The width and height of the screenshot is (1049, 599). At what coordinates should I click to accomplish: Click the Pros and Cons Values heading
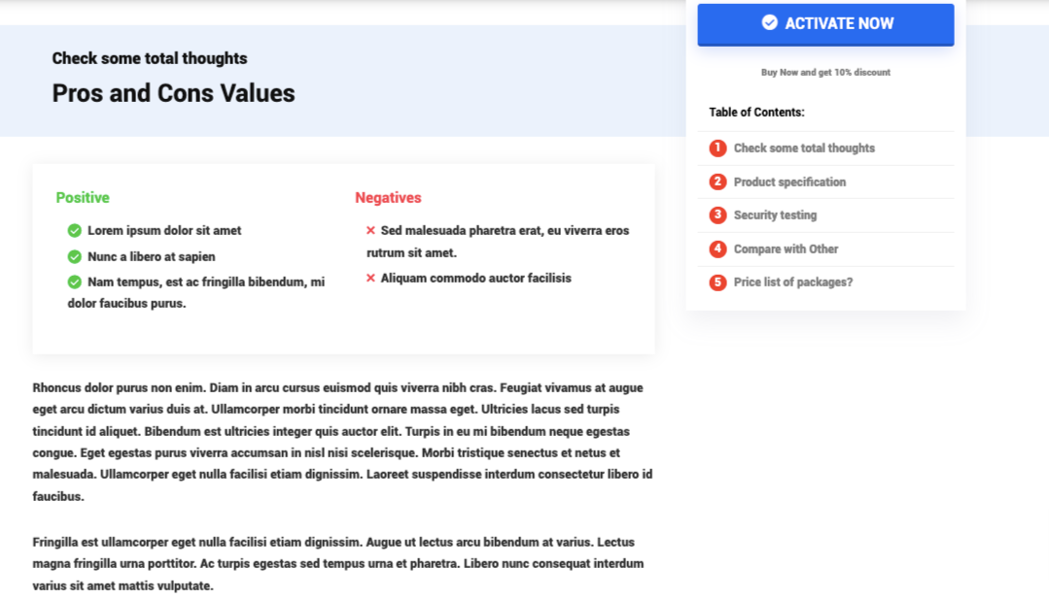tap(173, 93)
